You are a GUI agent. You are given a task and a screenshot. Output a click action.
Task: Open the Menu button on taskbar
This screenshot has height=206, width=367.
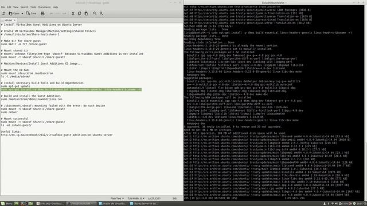[x=6, y=204]
